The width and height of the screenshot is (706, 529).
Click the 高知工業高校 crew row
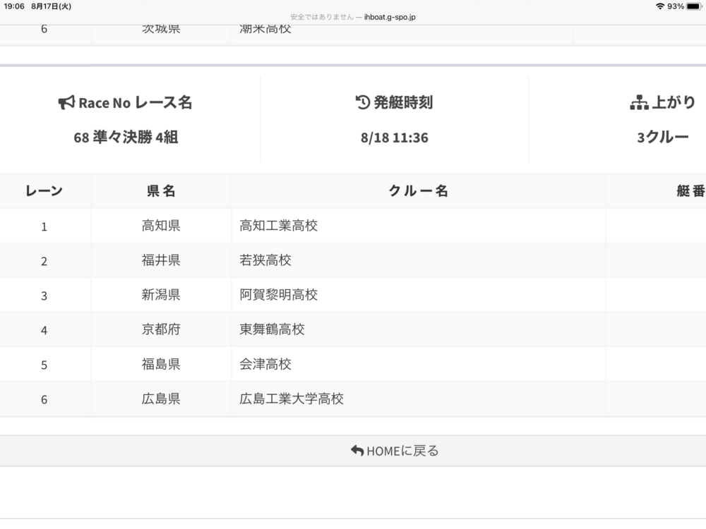pos(279,226)
